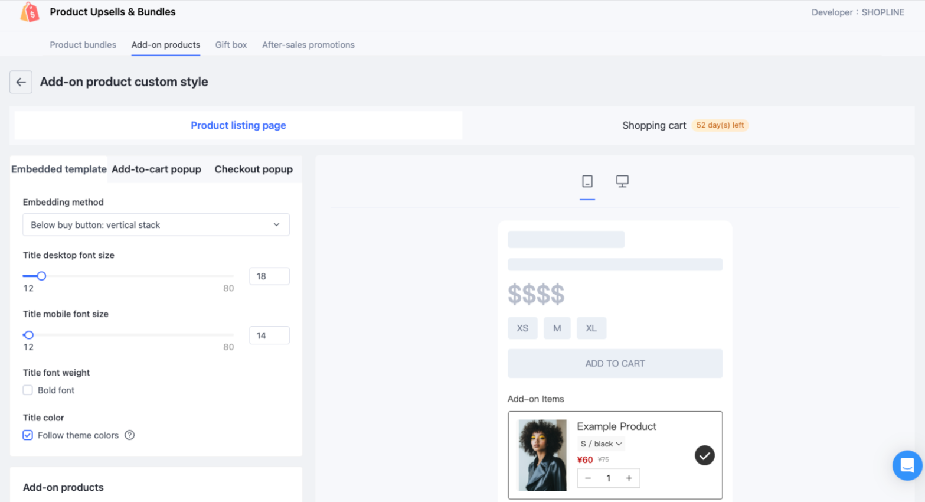Viewport: 925px width, 502px height.
Task: Switch to mobile preview icon
Action: point(587,181)
